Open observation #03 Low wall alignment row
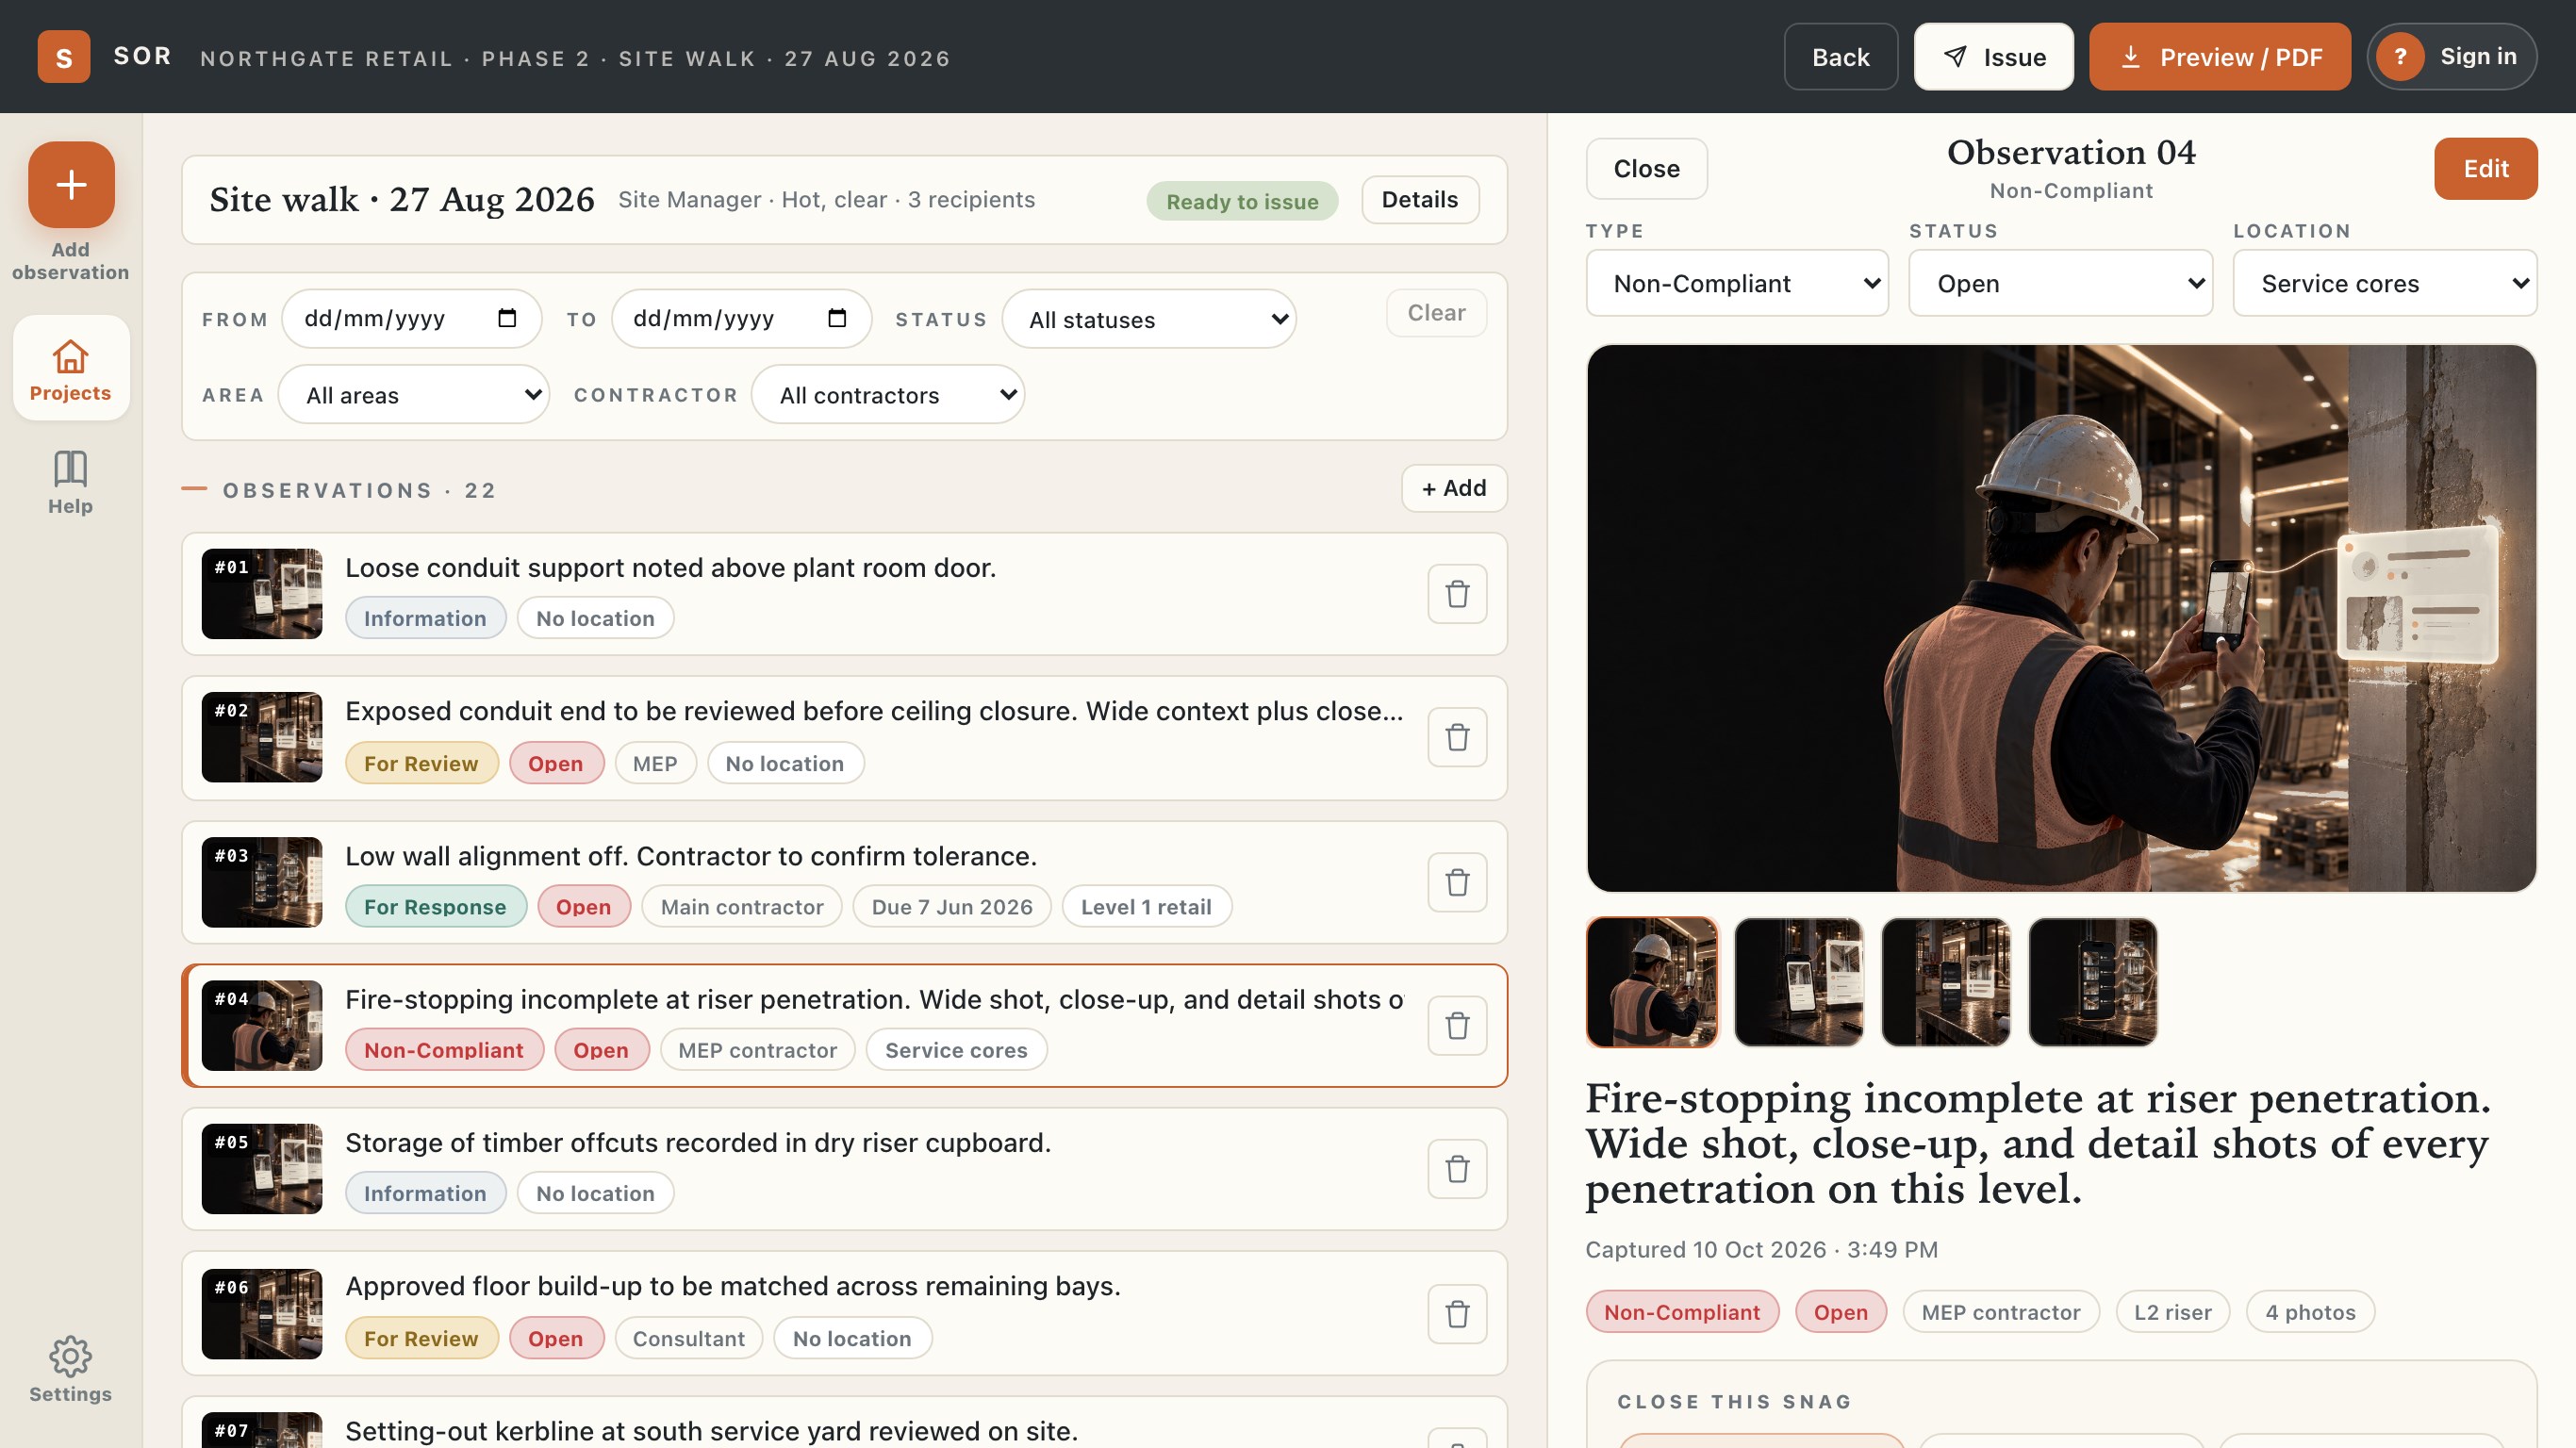 844,882
